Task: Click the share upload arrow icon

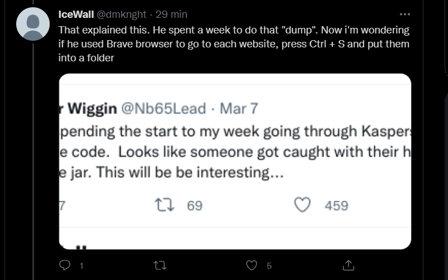Action: pyautogui.click(x=347, y=265)
